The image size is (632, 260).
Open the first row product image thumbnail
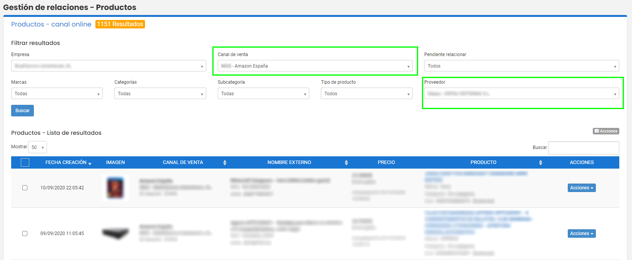(x=115, y=188)
